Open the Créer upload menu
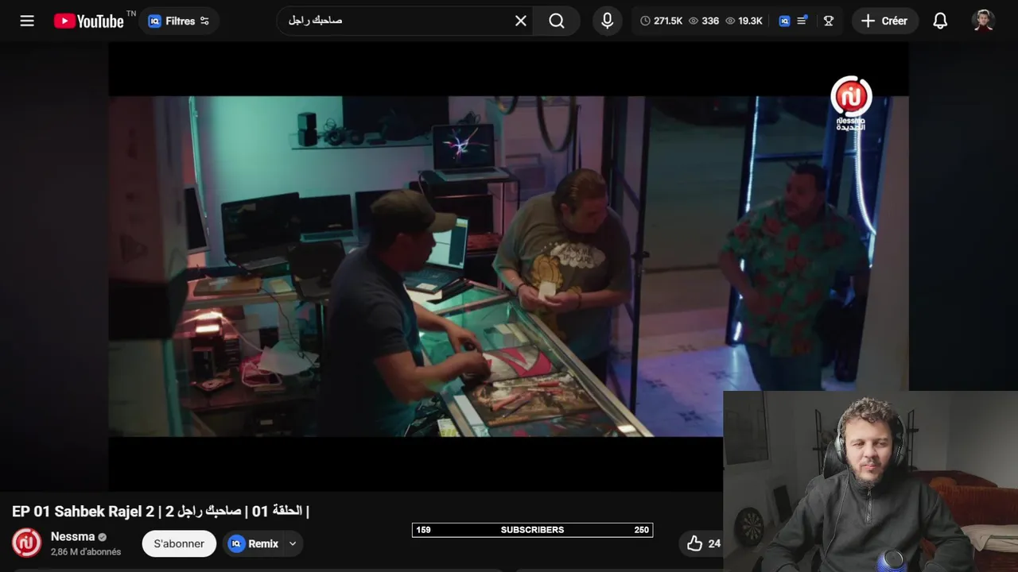Screen dimensions: 1018x572 [x=884, y=21]
